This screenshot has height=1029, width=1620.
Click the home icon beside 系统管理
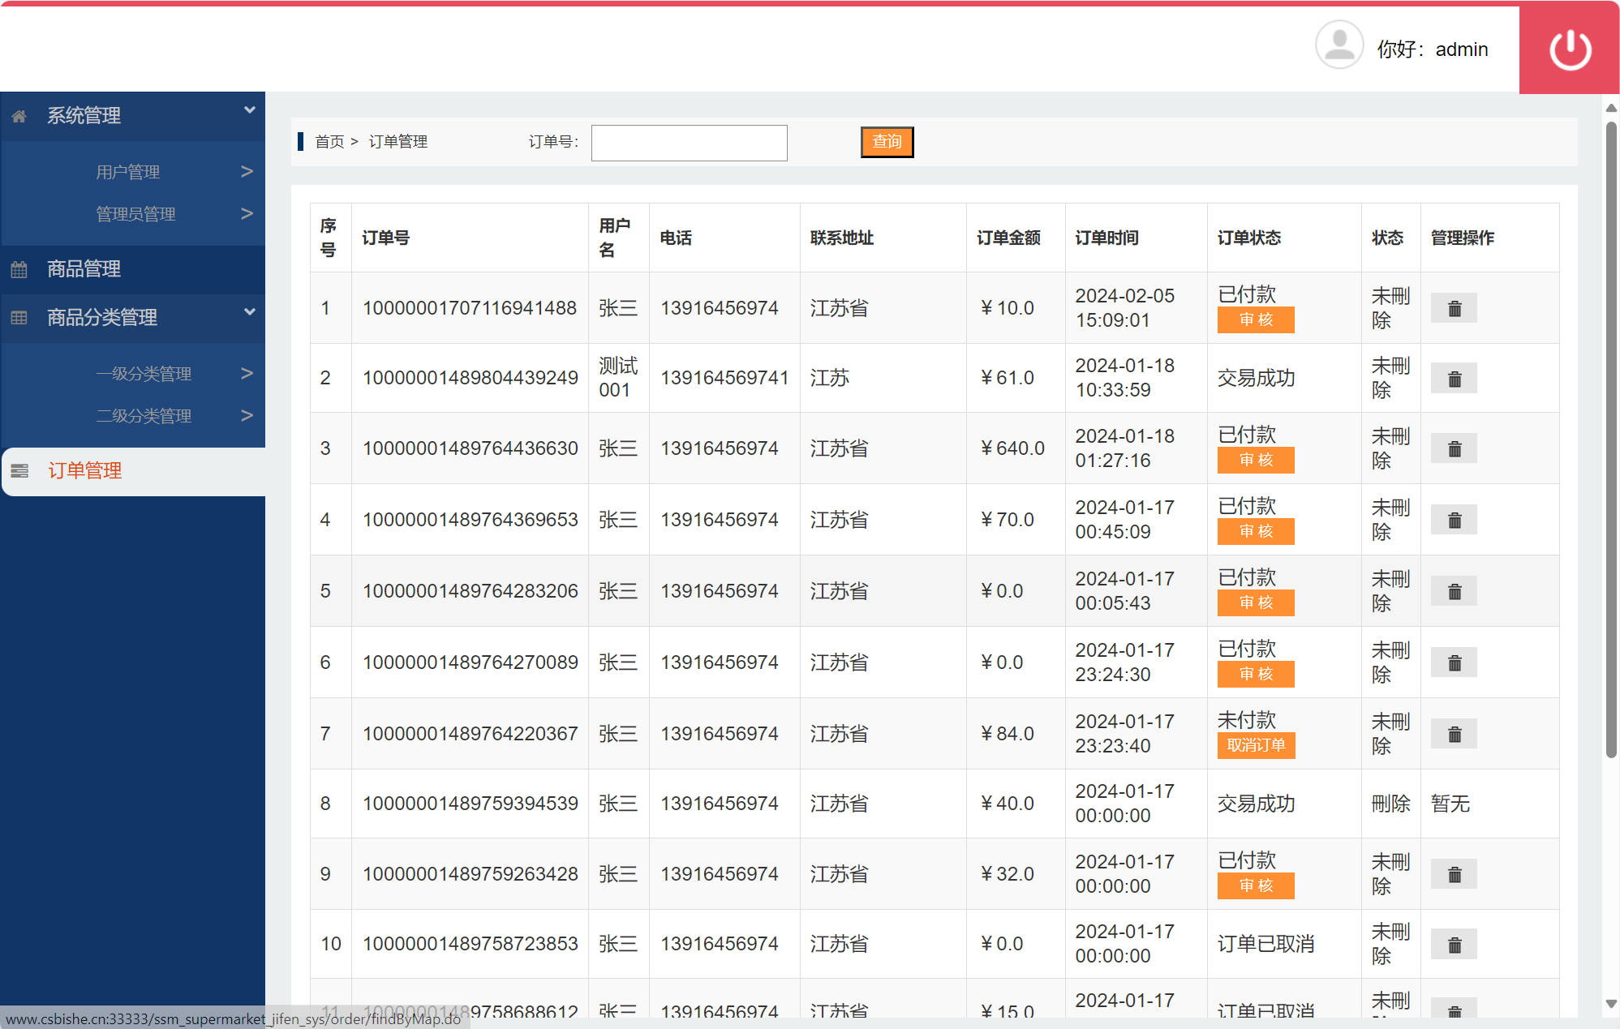pos(19,115)
